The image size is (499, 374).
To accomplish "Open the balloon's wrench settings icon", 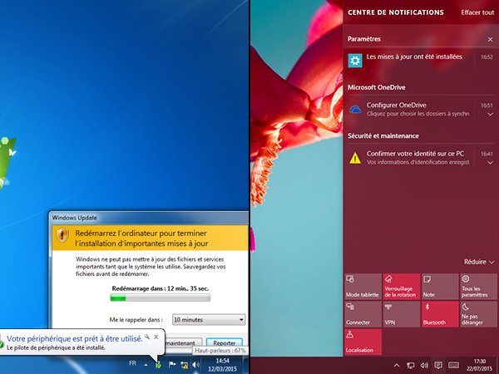I will click(x=147, y=337).
